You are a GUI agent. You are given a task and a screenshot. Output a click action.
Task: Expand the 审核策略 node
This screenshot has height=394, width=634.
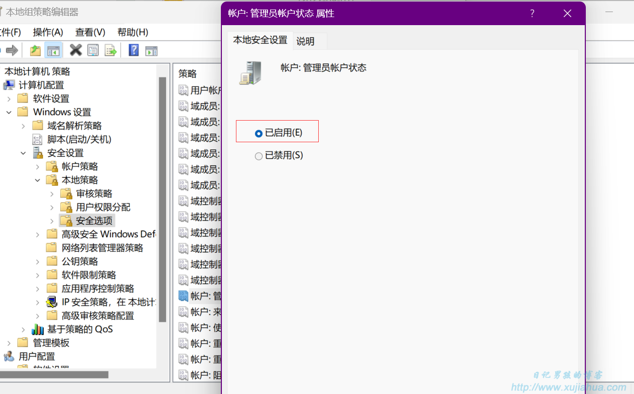[x=52, y=193]
